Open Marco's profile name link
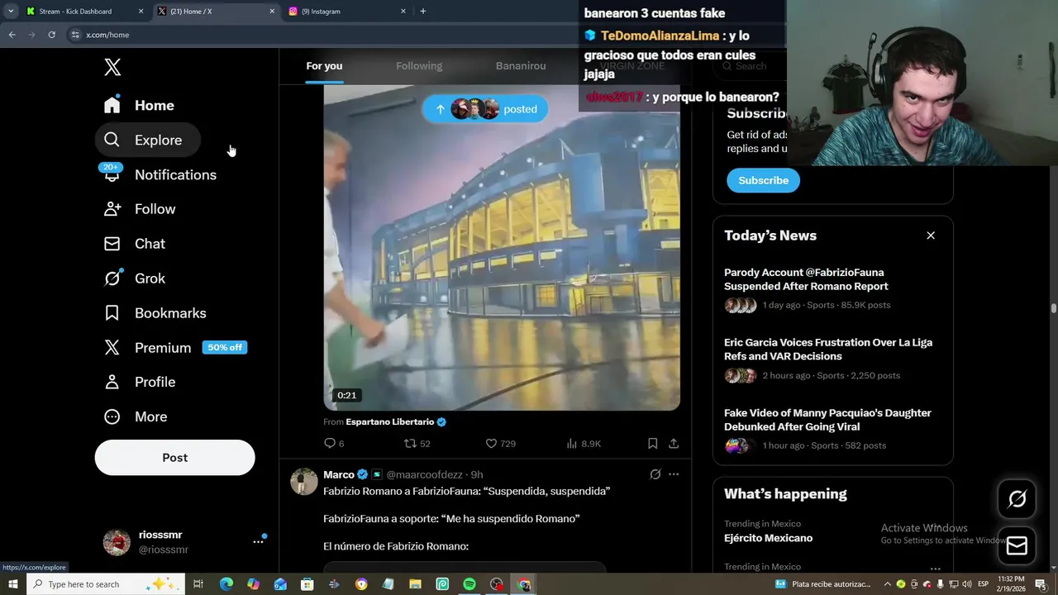Viewport: 1058px width, 595px height. tap(339, 474)
